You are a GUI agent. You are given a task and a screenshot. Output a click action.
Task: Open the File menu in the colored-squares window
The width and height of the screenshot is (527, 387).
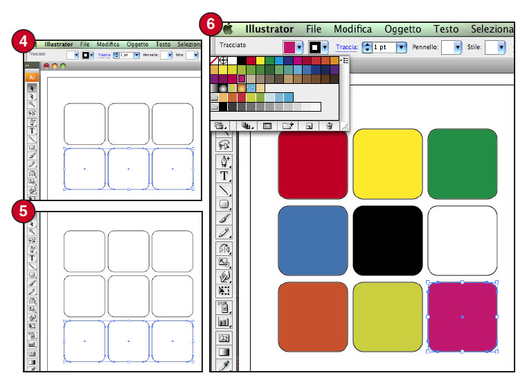pos(314,29)
